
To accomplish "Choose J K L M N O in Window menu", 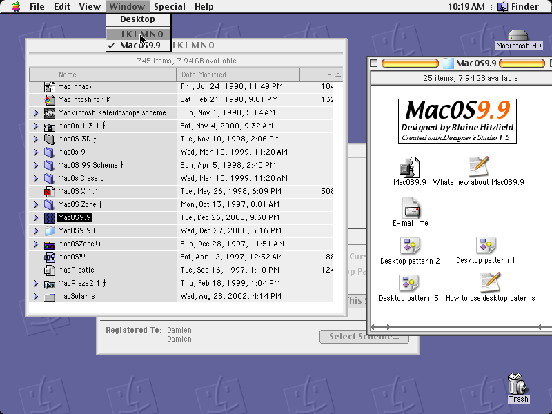I will click(139, 34).
